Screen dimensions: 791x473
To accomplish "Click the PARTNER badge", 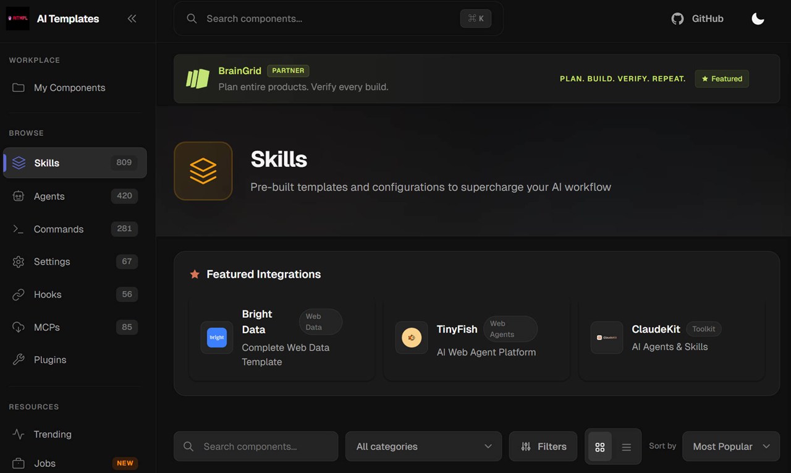I will (x=288, y=70).
